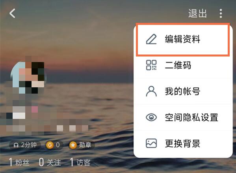Click the picture background icon

(151, 143)
